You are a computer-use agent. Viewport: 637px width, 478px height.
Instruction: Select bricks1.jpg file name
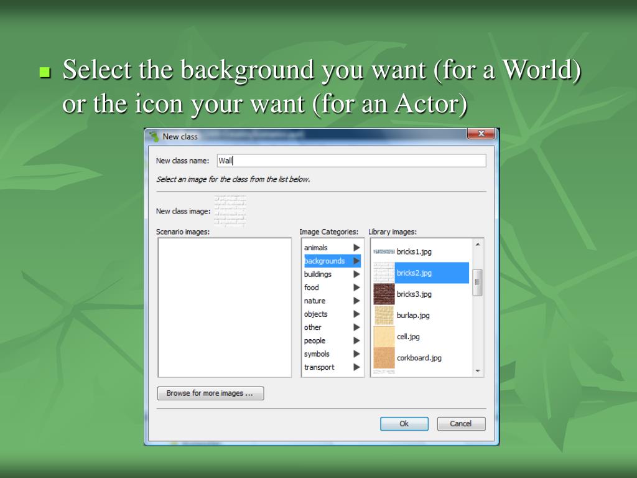(x=414, y=251)
